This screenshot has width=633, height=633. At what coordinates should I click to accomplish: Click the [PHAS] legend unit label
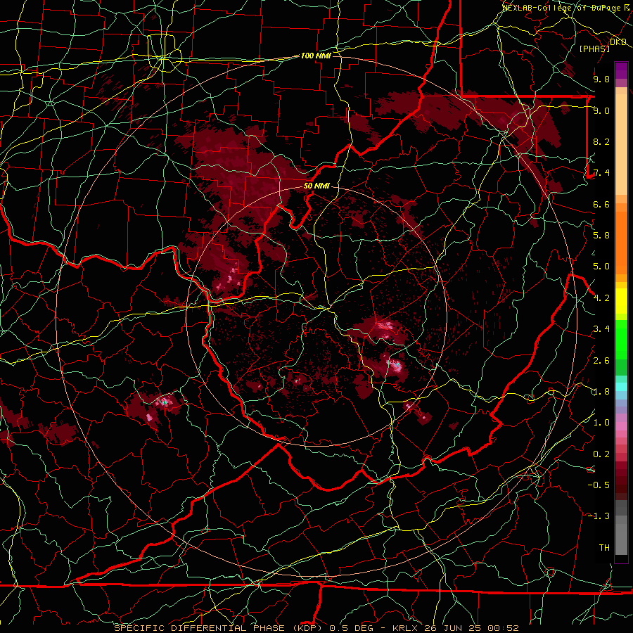coord(594,49)
